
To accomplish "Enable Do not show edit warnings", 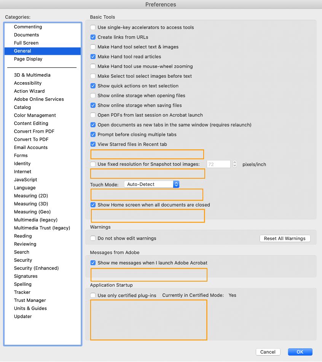I will [x=92, y=238].
